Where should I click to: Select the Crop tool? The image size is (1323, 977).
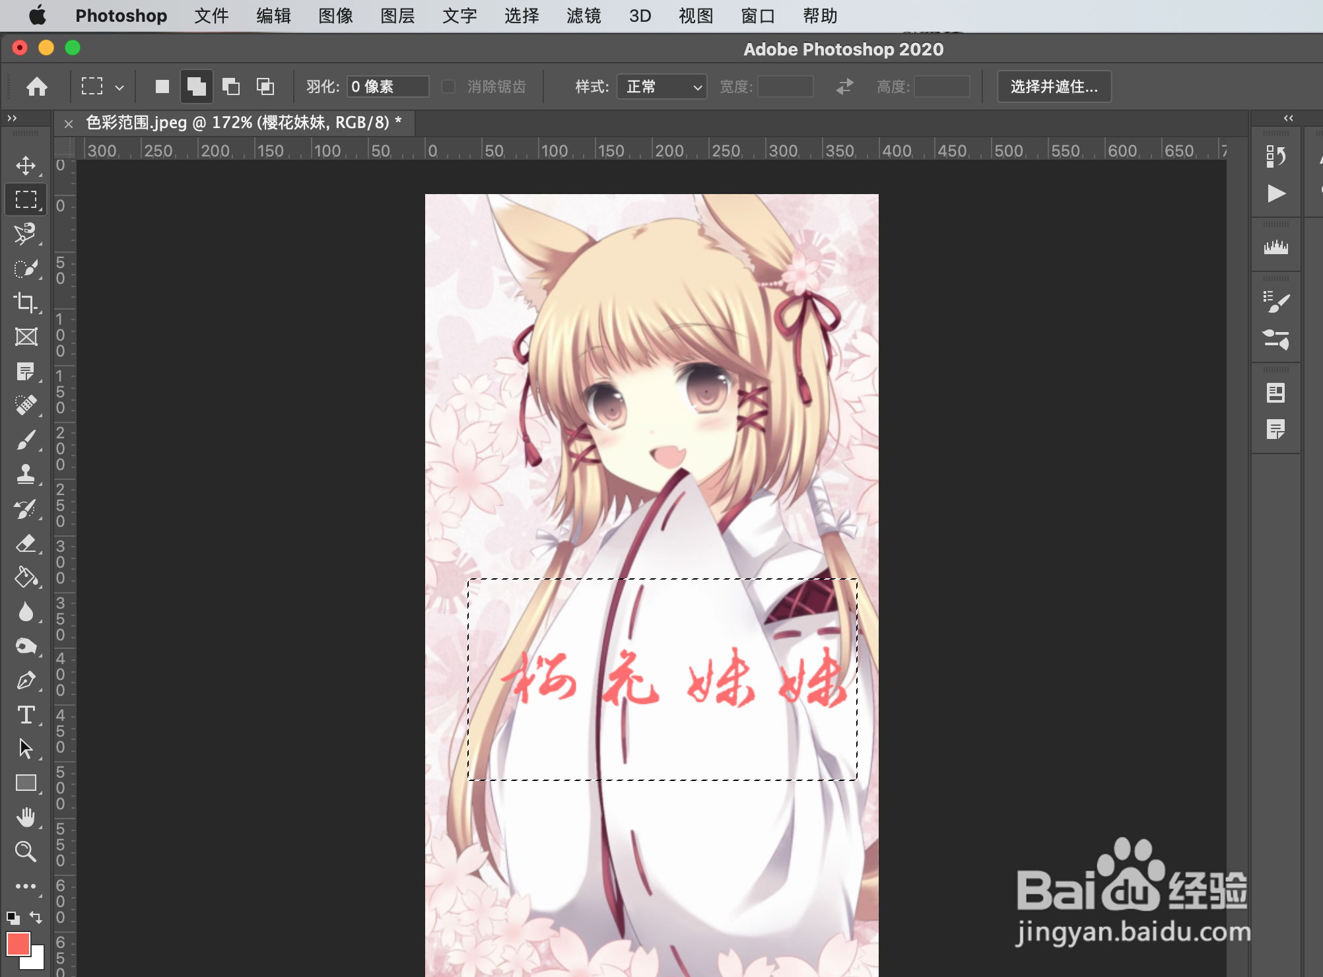pos(26,302)
